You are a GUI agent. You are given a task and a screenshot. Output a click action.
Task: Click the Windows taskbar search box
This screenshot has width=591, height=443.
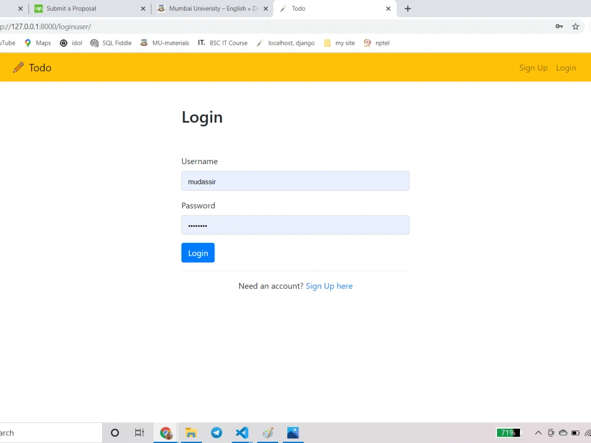pos(51,433)
